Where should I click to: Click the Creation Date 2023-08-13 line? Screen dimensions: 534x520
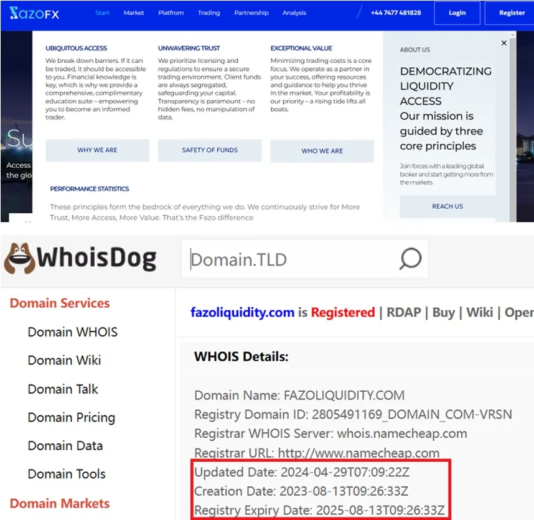(x=301, y=491)
